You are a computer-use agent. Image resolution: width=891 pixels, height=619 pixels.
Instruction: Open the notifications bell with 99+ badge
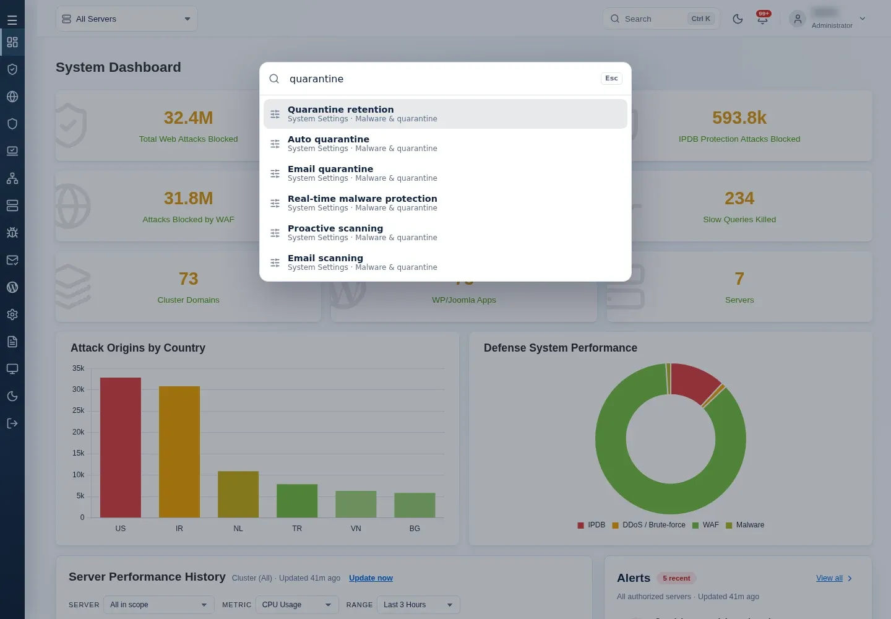(x=763, y=19)
